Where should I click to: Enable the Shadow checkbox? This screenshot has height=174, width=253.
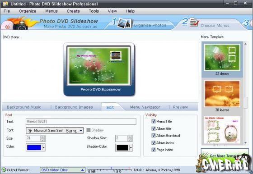click(89, 130)
